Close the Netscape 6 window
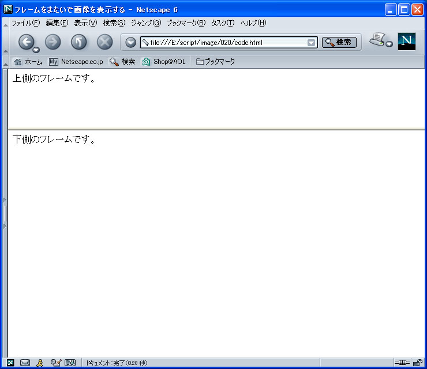 click(417, 10)
